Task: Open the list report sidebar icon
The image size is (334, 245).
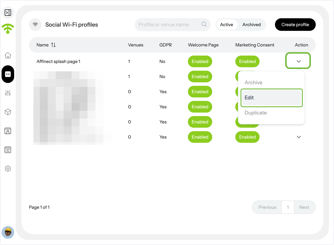Action: tap(8, 150)
